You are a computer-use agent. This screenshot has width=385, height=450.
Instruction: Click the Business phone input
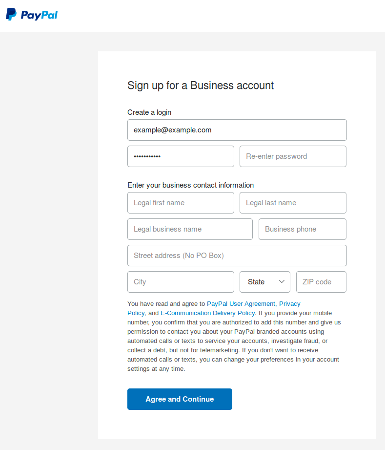coord(302,229)
